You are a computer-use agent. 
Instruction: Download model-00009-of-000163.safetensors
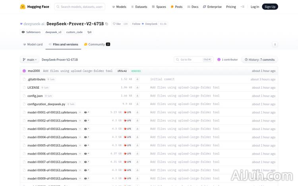[137, 178]
